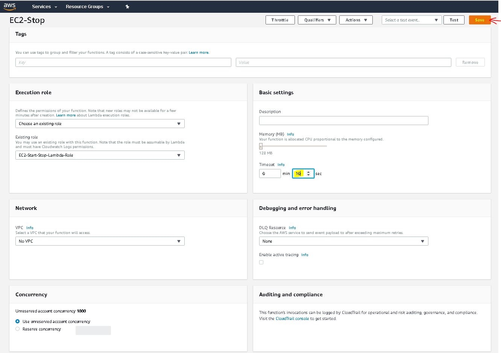Image resolution: width=501 pixels, height=353 pixels.
Task: Select the Reserve concurrency radio button
Action: (18, 329)
